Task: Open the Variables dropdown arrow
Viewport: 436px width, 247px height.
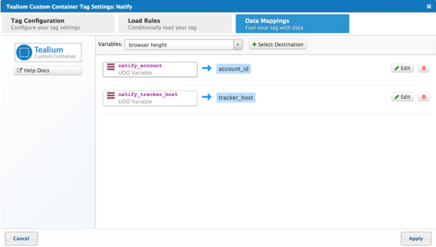Action: click(x=238, y=45)
